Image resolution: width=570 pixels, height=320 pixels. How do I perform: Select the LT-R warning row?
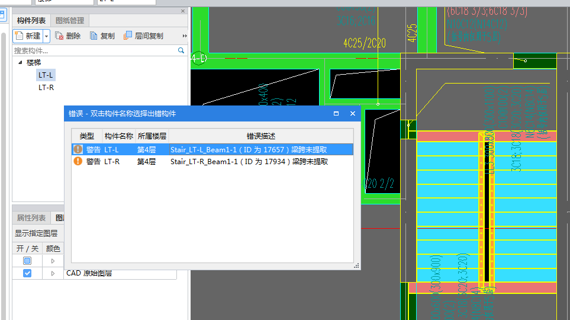(212, 162)
